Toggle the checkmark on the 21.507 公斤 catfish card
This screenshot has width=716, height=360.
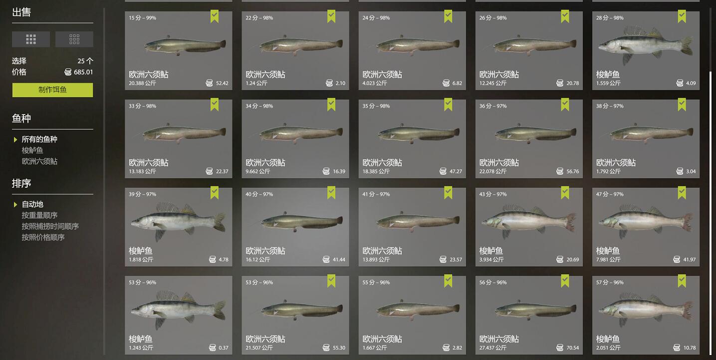[331, 281]
